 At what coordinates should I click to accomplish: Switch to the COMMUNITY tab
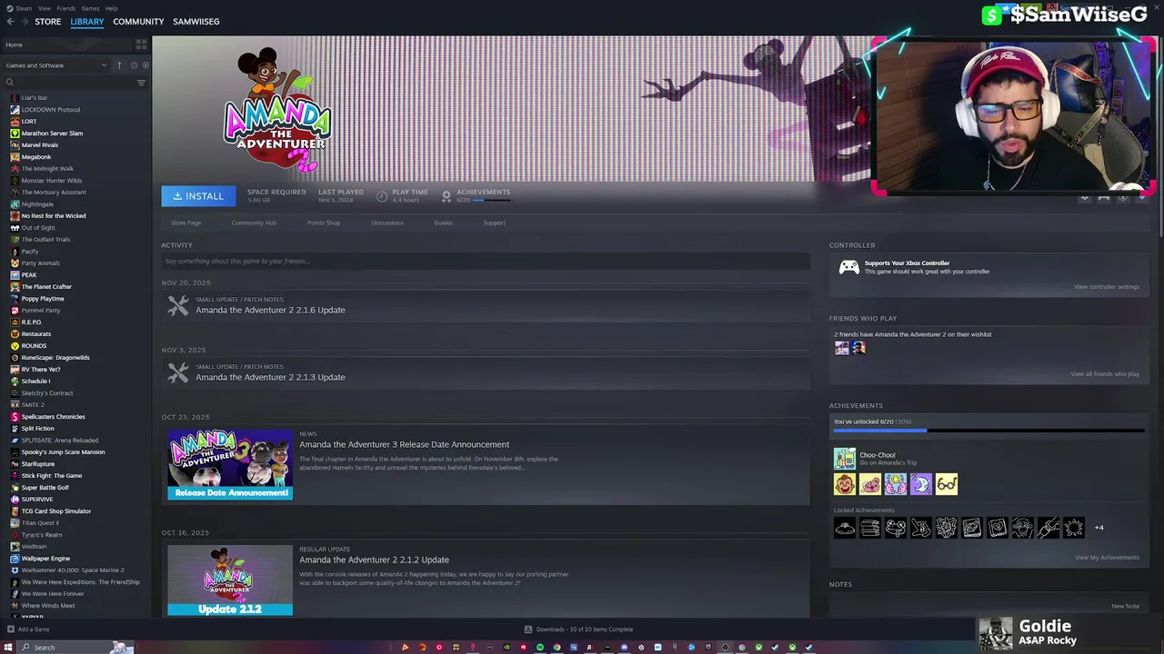point(138,21)
